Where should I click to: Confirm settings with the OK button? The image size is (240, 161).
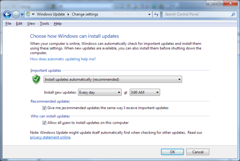click(x=172, y=152)
